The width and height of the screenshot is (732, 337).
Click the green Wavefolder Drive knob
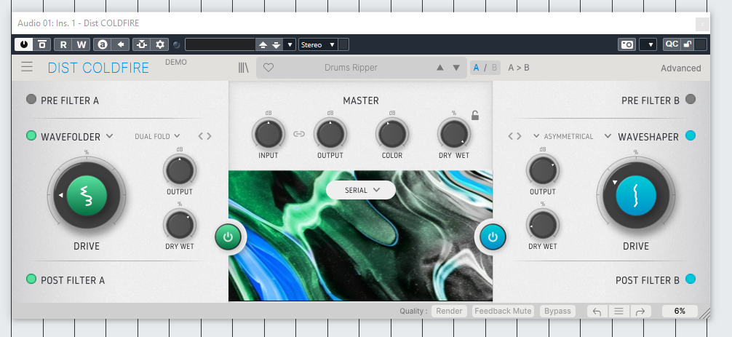(x=87, y=196)
